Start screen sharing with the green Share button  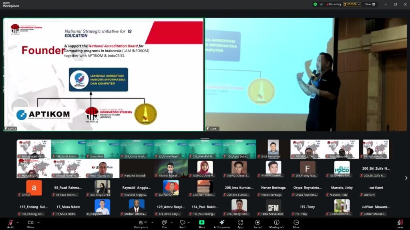pos(202,224)
